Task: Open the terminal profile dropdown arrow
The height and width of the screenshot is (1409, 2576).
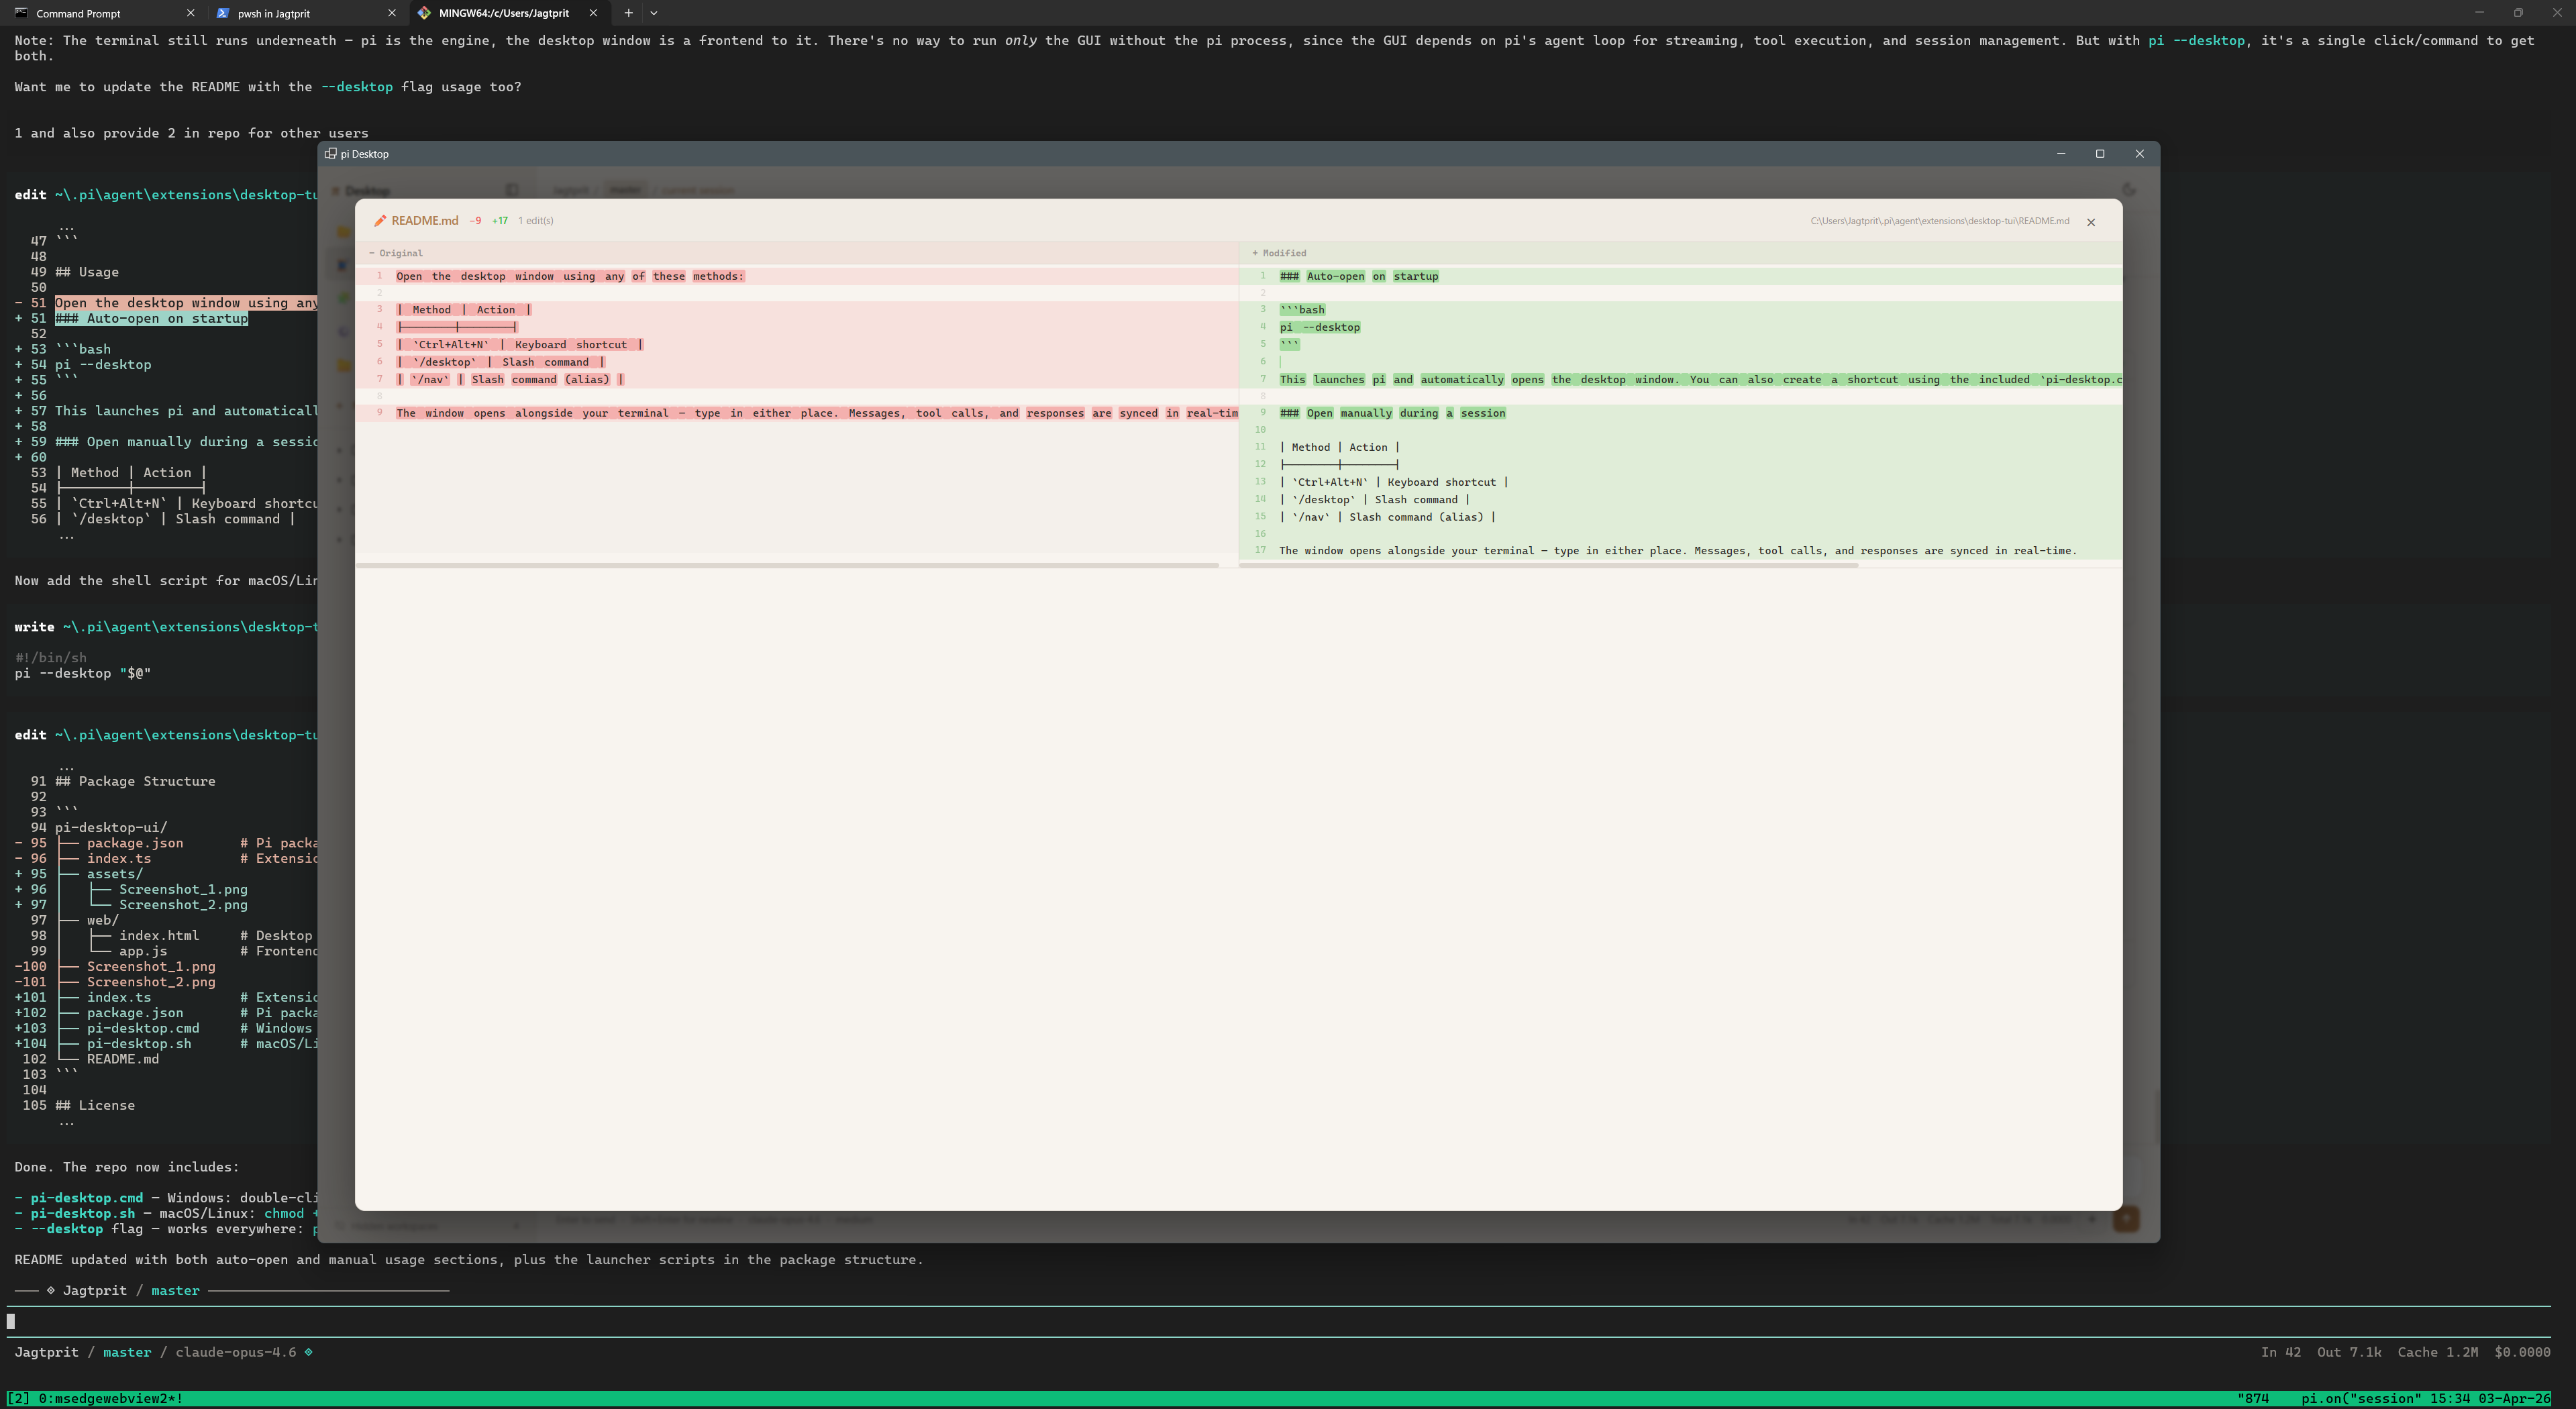Action: (x=654, y=13)
